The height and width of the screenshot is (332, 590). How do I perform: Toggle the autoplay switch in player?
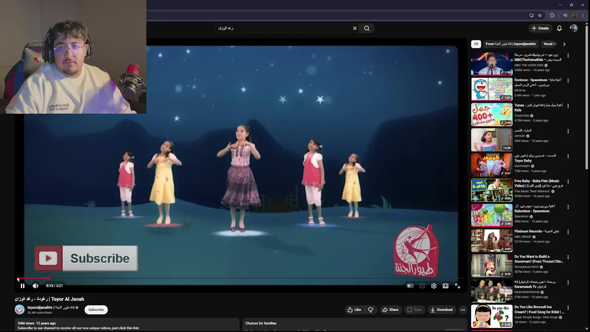(410, 286)
